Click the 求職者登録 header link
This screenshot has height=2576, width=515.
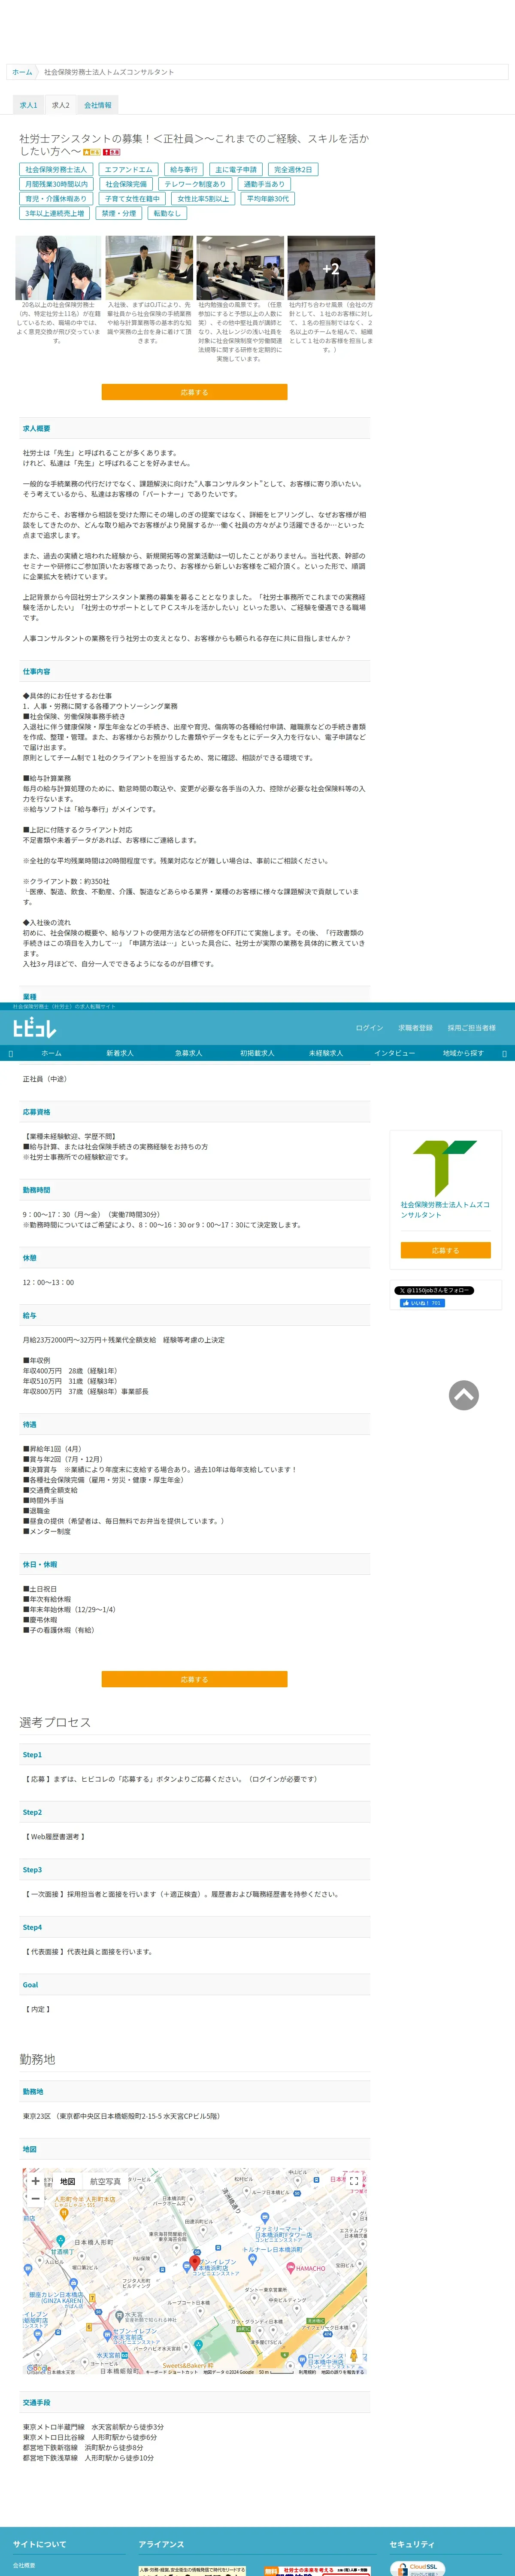[x=415, y=1028]
